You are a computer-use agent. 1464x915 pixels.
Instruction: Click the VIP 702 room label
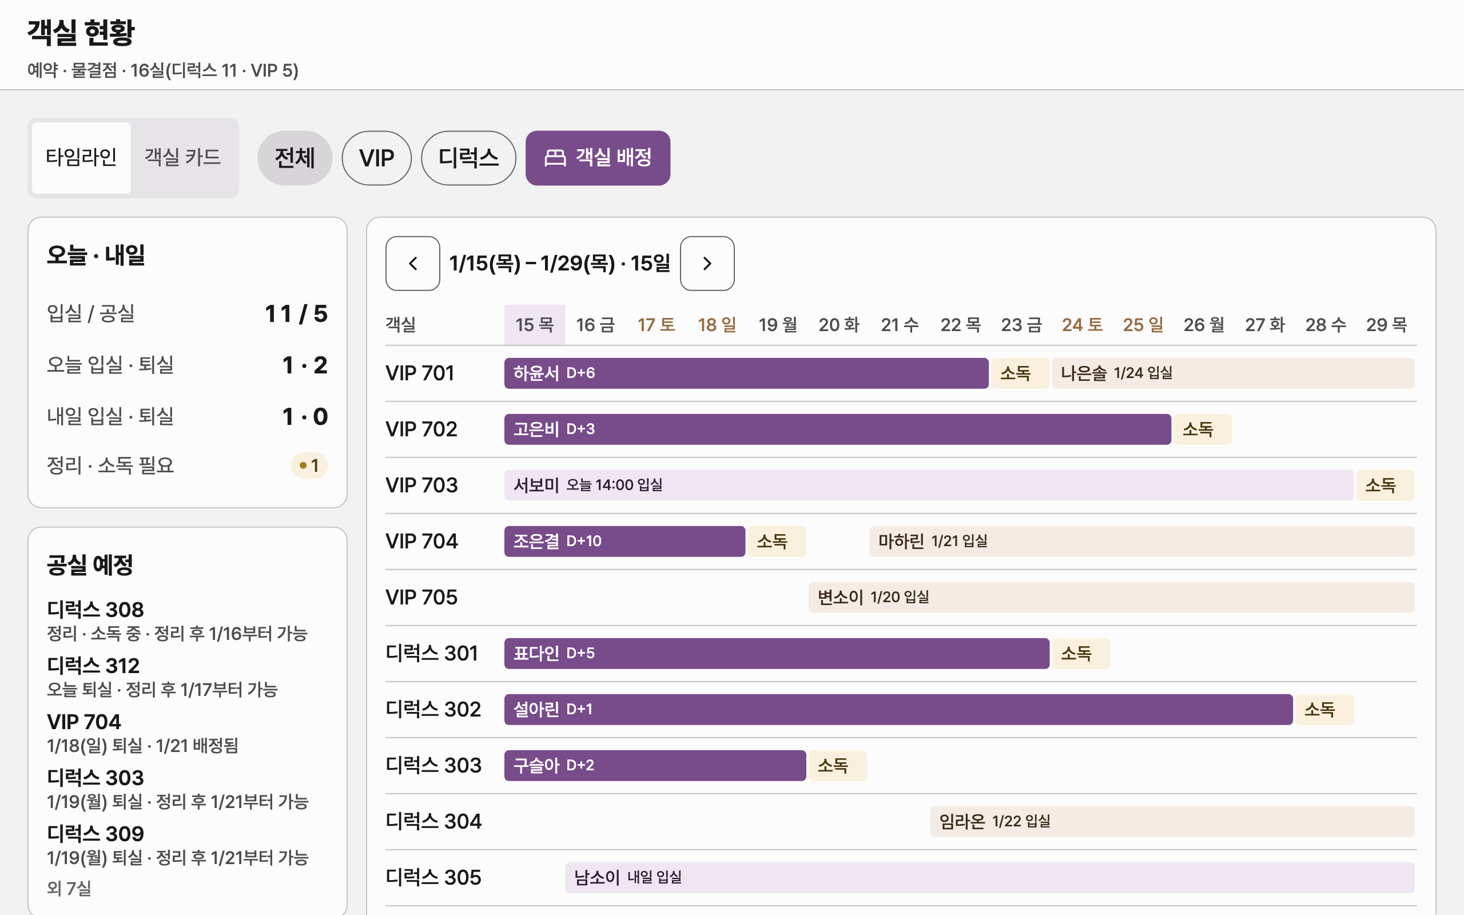click(421, 429)
